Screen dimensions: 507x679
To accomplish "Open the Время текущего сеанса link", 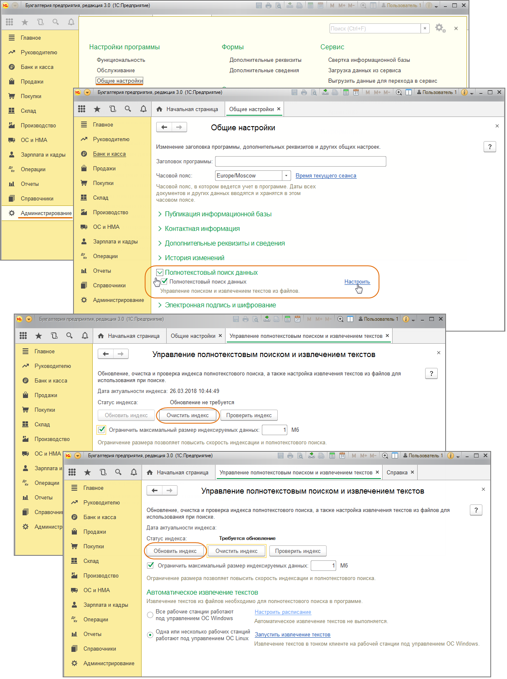I will [326, 176].
